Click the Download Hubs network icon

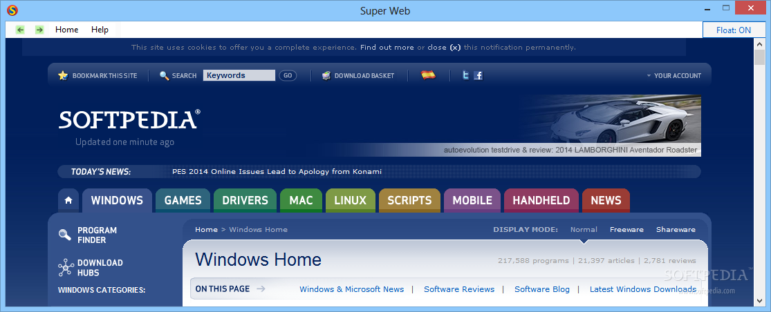pyautogui.click(x=66, y=268)
